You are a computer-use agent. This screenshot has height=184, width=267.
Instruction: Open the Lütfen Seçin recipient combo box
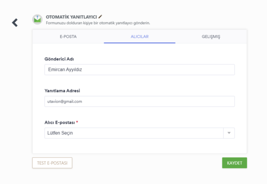click(133, 133)
